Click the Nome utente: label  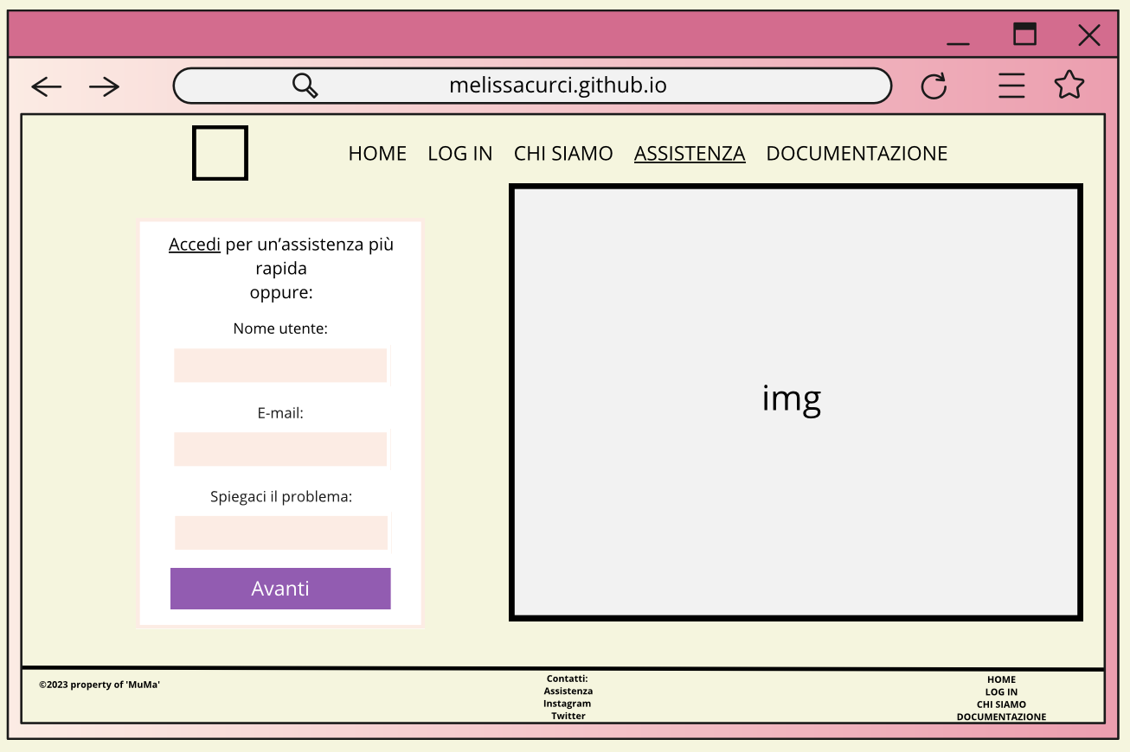click(x=280, y=328)
